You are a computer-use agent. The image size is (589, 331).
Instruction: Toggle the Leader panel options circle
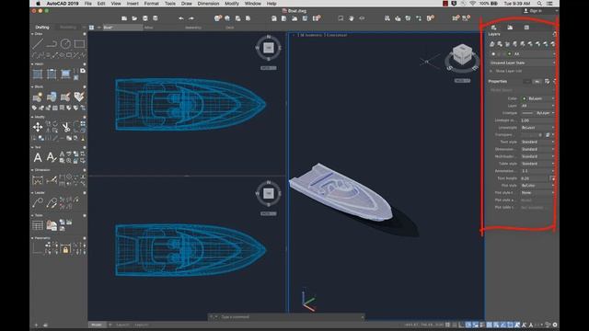[84, 192]
